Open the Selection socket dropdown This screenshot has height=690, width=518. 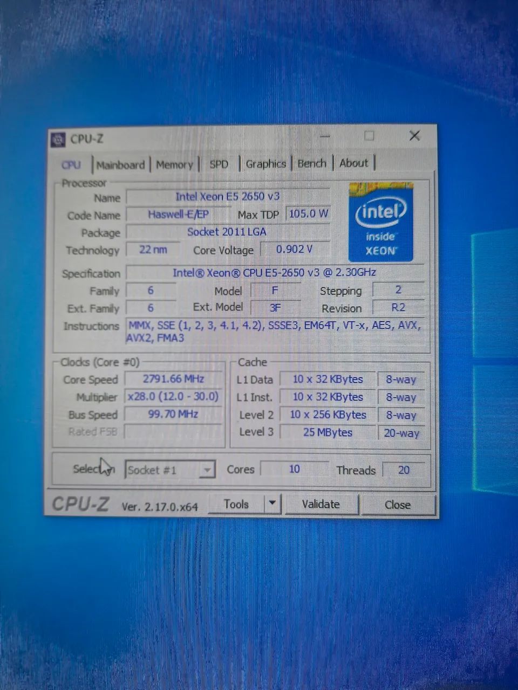(206, 470)
